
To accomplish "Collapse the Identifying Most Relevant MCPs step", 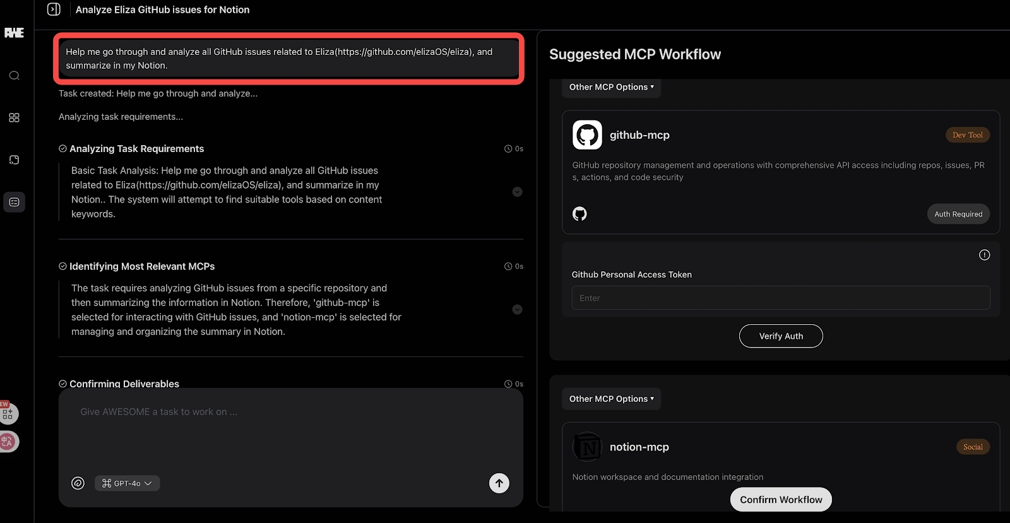I will 517,310.
